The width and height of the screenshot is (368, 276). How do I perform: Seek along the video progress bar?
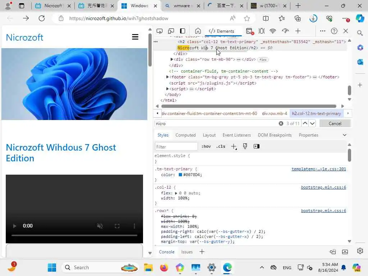click(74, 235)
